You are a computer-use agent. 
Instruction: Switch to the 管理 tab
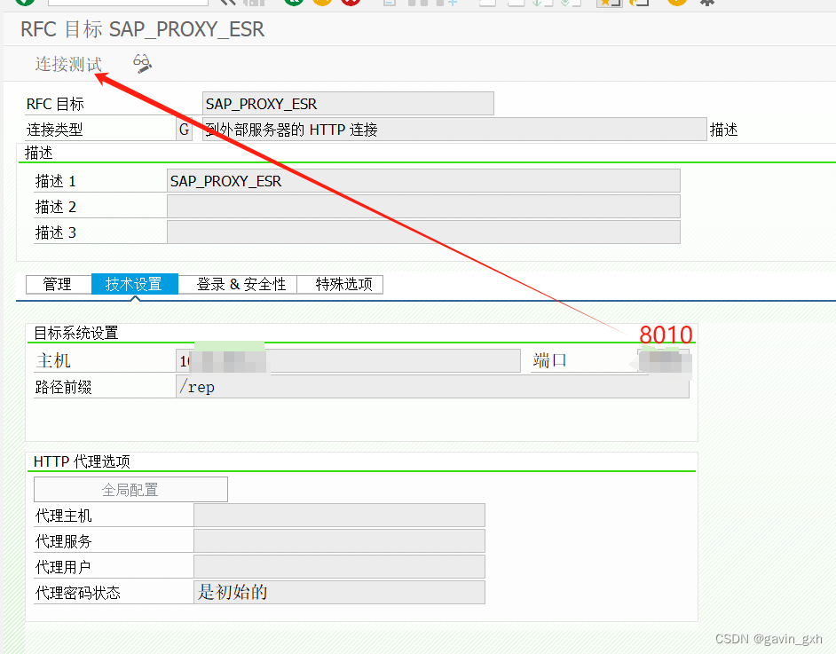(x=58, y=284)
